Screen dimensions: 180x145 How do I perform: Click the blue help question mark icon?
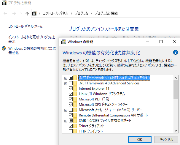click(176, 52)
